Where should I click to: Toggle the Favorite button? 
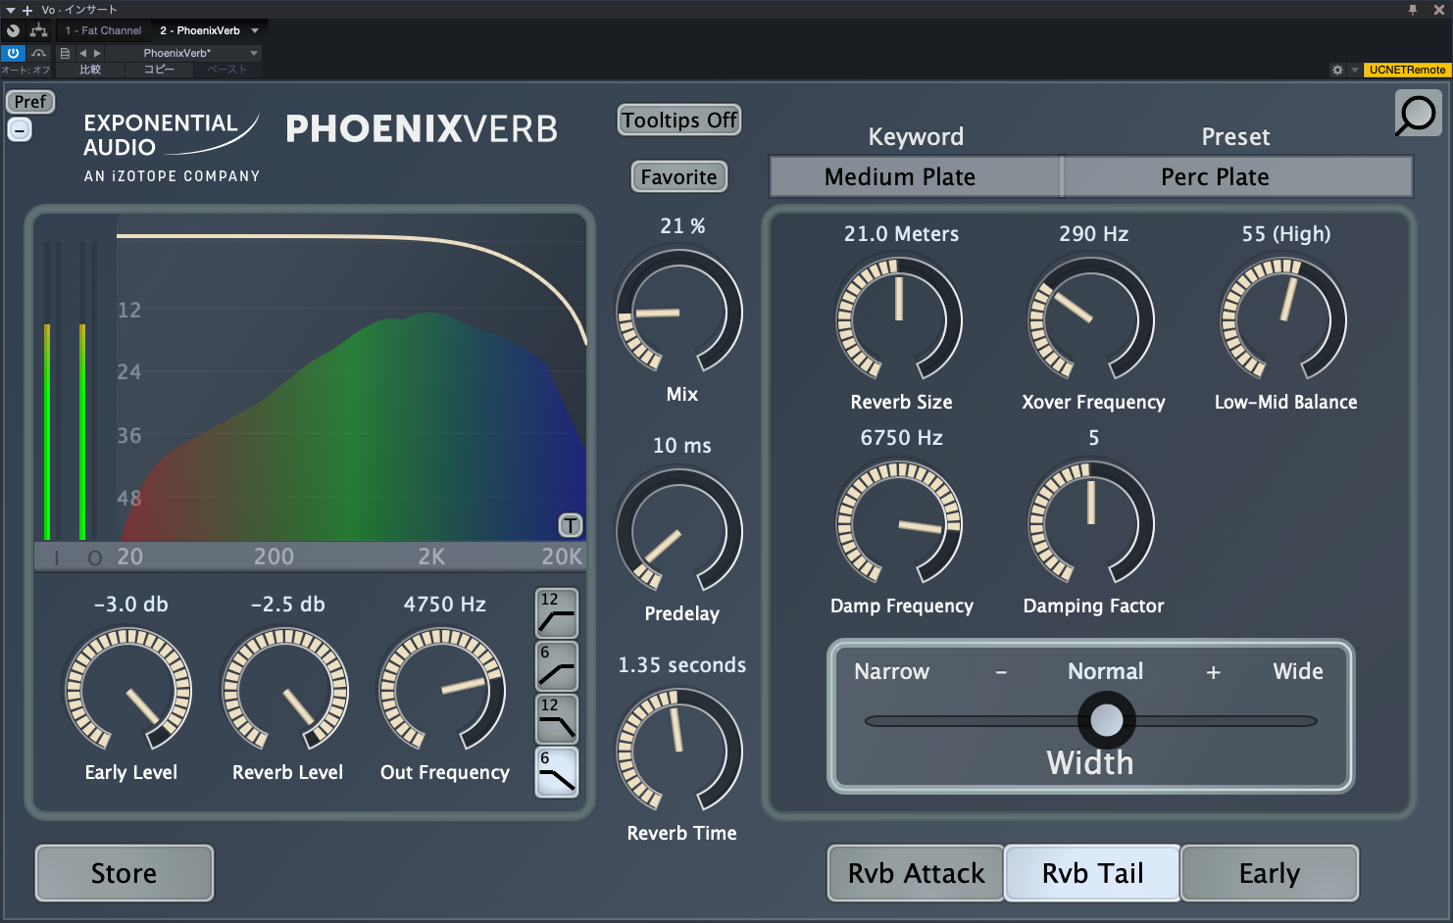(x=678, y=177)
